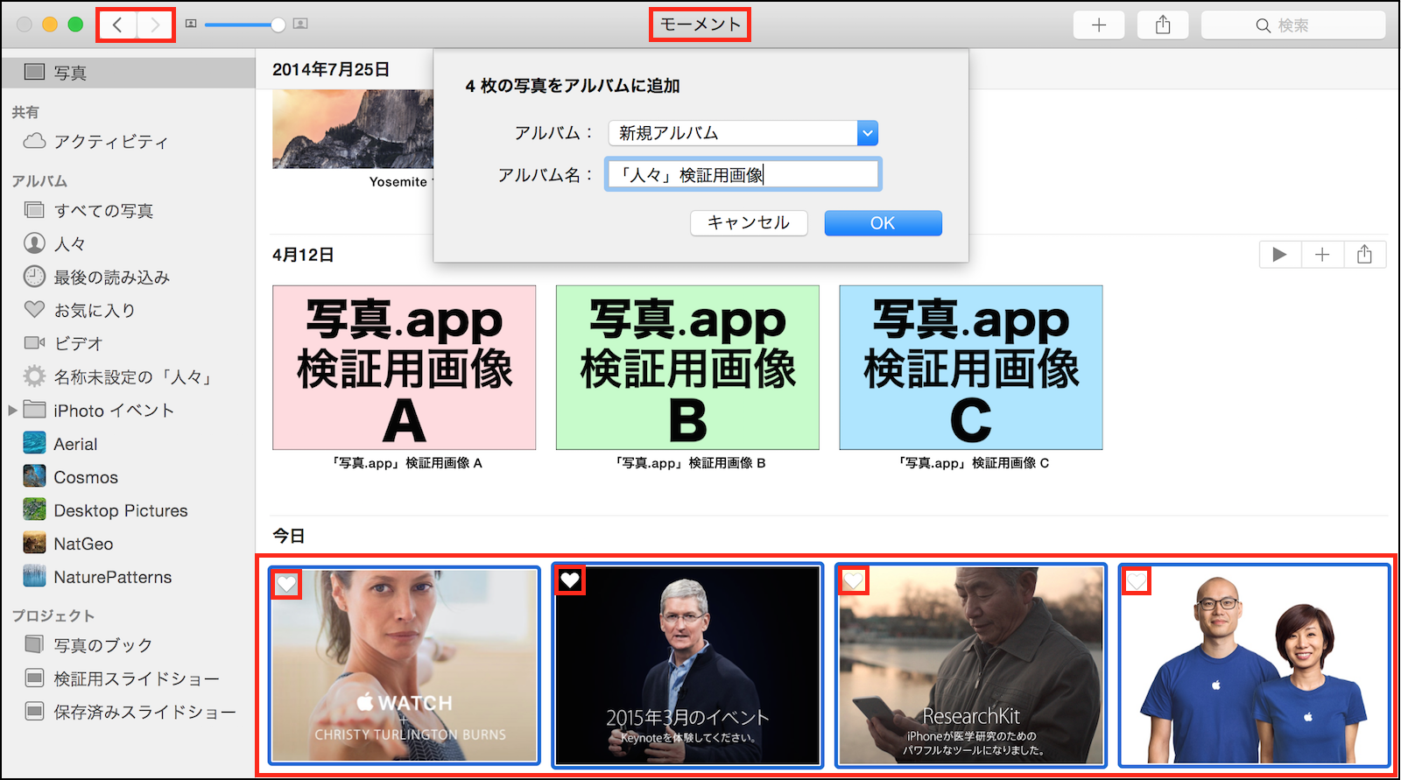Click the toolbar plus (add) button
The image size is (1401, 780).
click(1099, 25)
